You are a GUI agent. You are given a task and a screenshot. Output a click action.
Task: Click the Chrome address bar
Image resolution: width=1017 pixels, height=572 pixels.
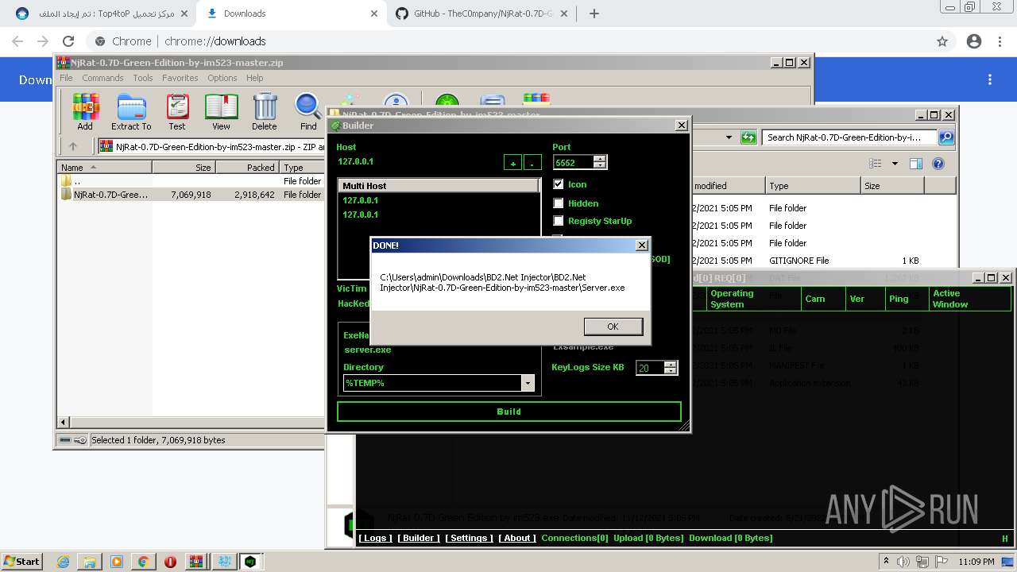point(508,41)
